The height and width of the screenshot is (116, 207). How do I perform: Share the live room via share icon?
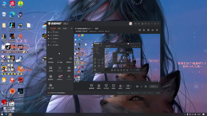tap(157, 30)
